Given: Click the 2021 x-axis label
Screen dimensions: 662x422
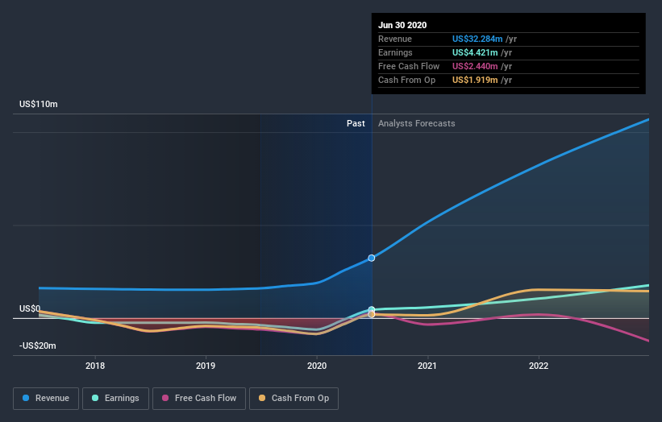Looking at the screenshot, I should [427, 366].
